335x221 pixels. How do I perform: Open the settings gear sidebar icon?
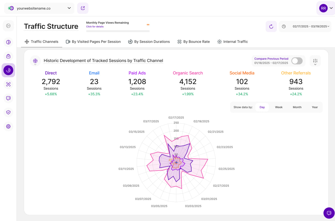coord(8,126)
